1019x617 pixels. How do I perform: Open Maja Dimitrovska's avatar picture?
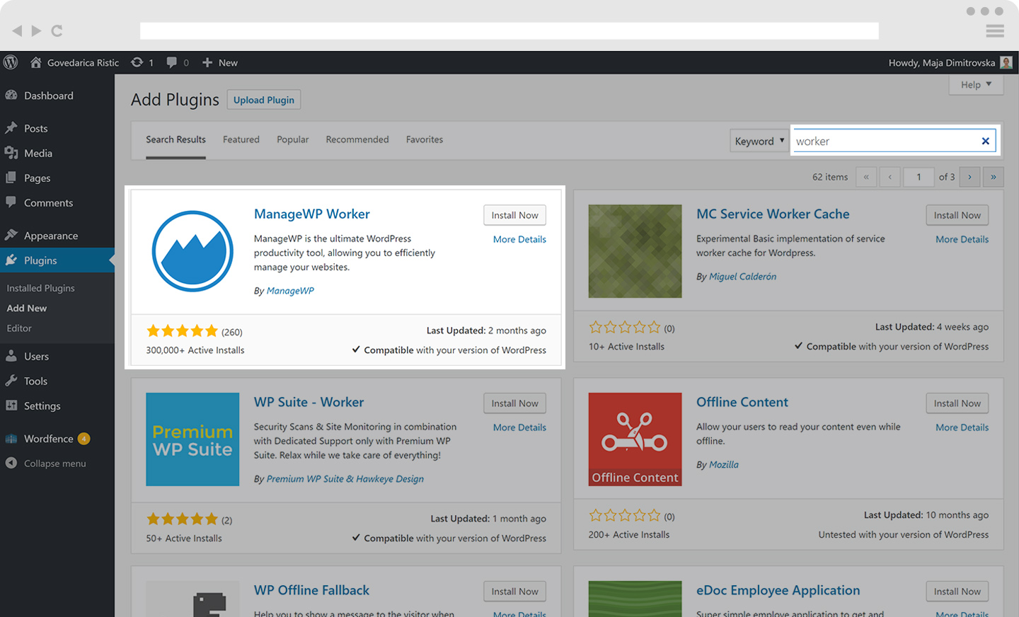1006,62
